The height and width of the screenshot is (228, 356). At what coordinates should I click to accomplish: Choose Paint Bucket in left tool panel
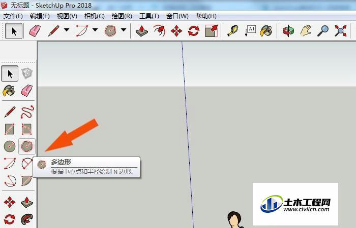click(9, 91)
